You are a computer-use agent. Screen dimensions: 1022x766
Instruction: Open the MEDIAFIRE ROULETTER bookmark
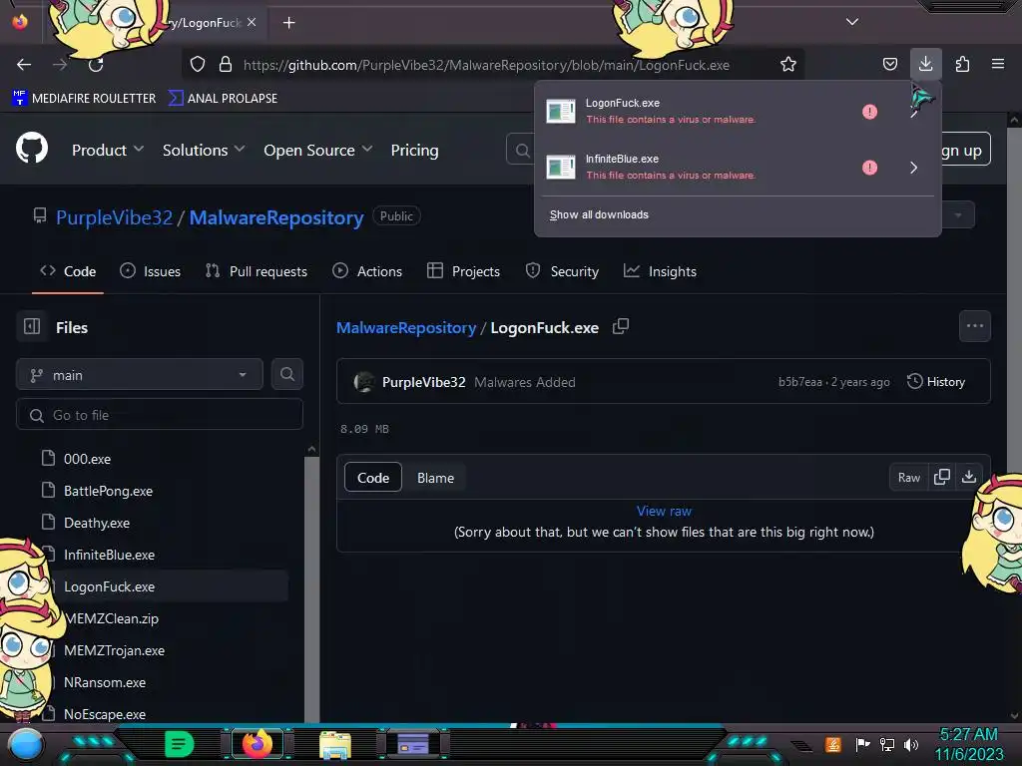click(84, 99)
